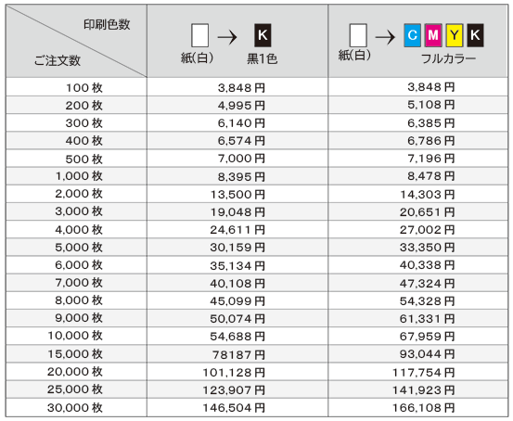Click the white paper icon in 黒1色 column
Viewport: 513px width, 421px height.
[199, 35]
